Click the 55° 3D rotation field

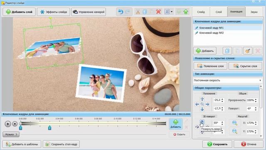pyautogui.click(x=217, y=123)
